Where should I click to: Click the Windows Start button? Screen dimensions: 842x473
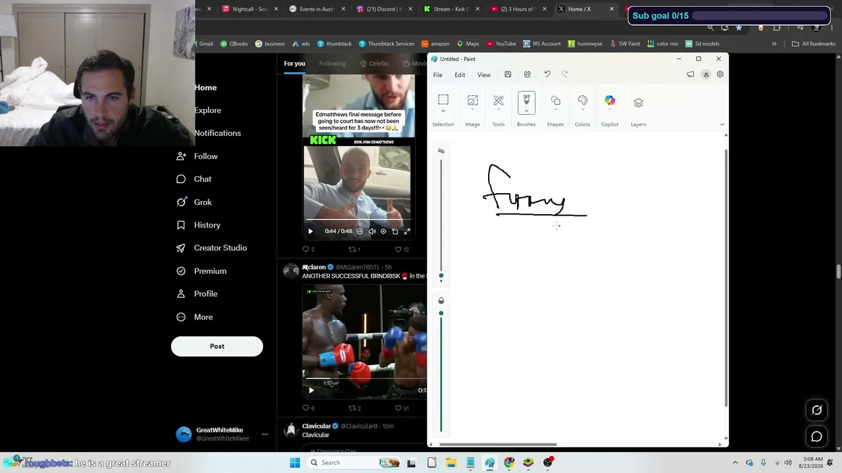(295, 462)
